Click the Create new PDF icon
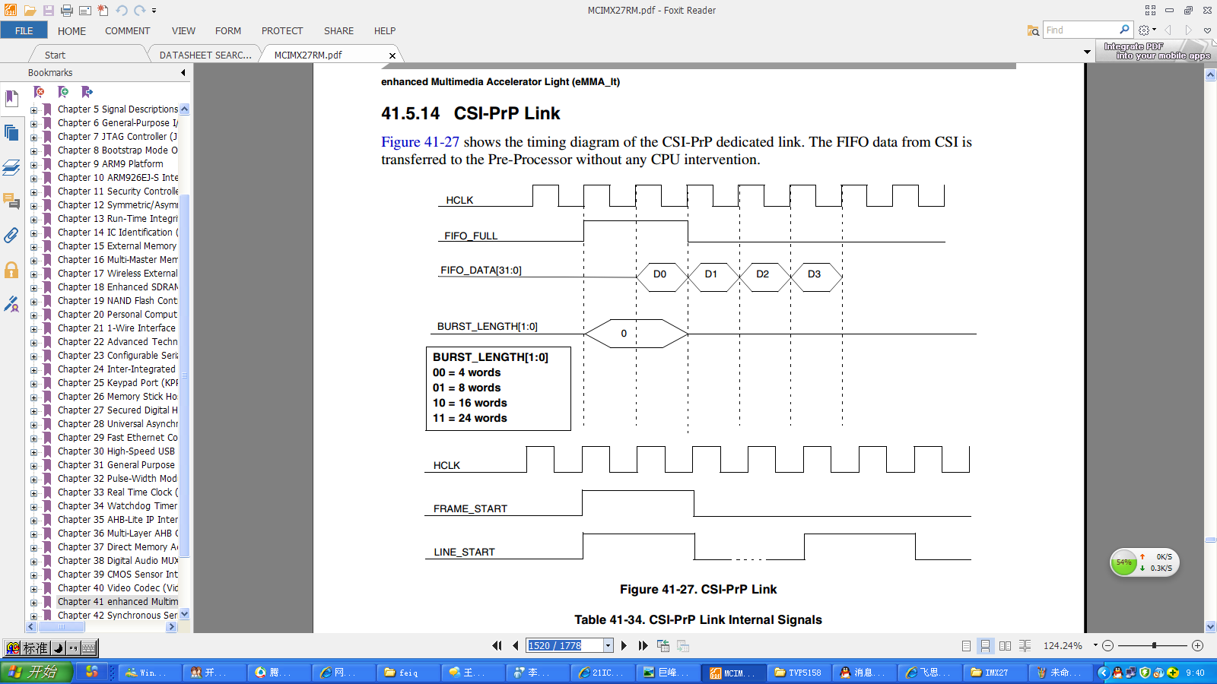The image size is (1217, 684). 103,11
